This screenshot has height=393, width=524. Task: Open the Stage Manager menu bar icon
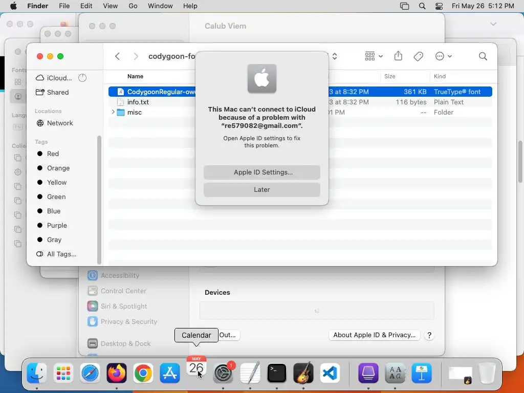[404, 6]
